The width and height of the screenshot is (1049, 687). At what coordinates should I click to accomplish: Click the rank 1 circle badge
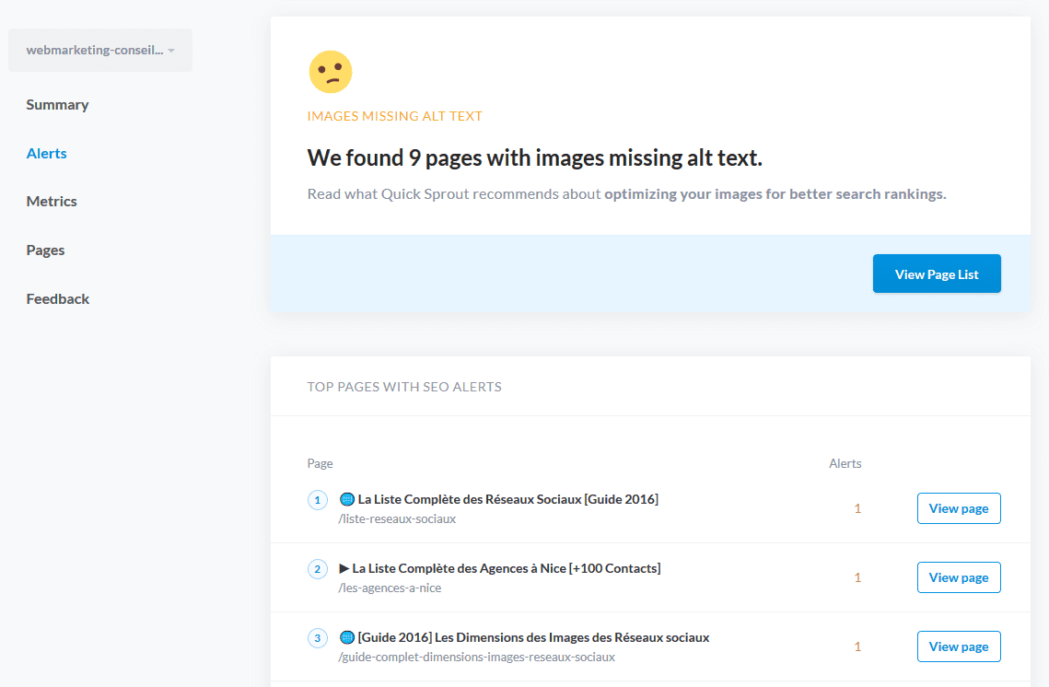point(317,500)
